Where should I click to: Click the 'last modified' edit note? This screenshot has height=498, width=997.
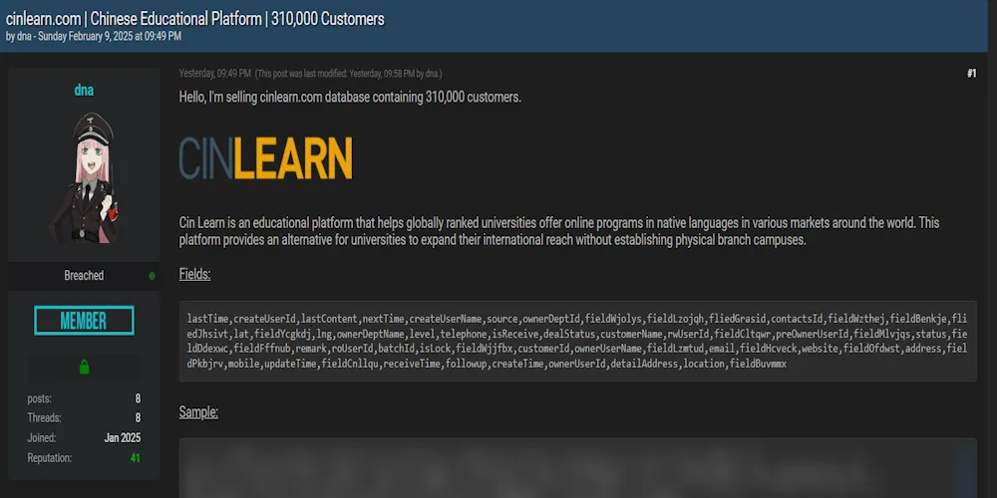348,74
